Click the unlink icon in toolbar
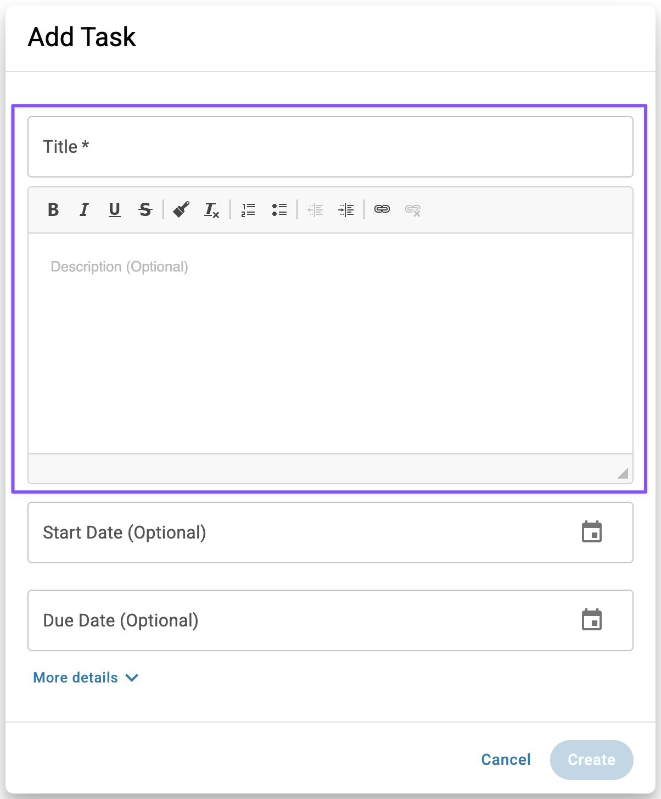661x799 pixels. point(413,209)
